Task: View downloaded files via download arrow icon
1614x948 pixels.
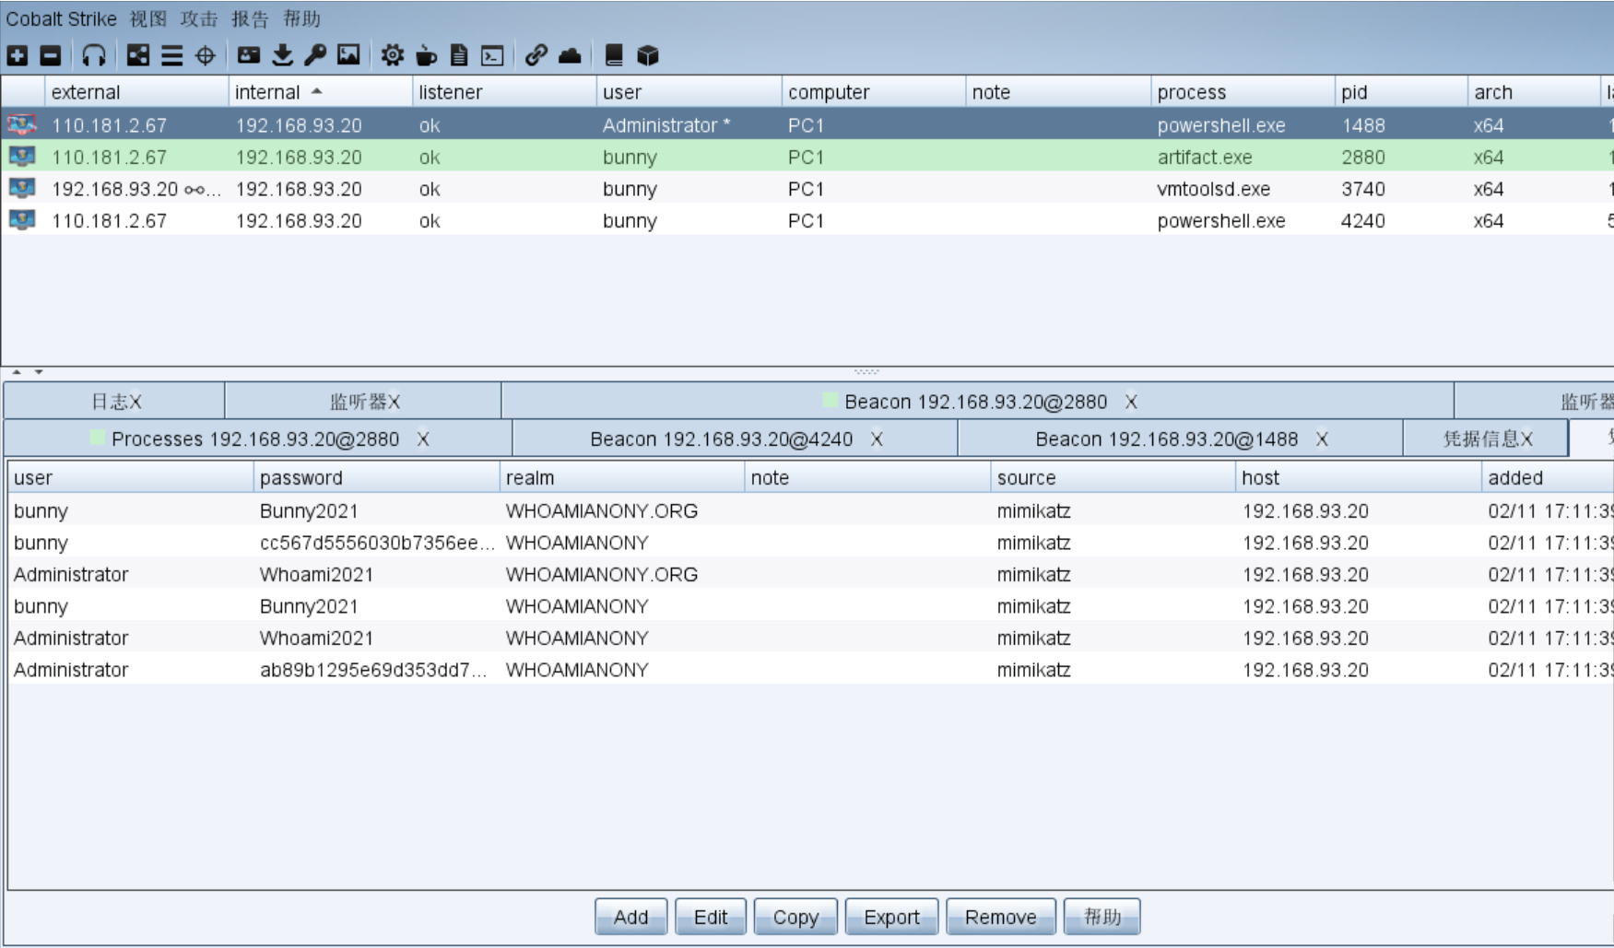Action: click(x=282, y=55)
